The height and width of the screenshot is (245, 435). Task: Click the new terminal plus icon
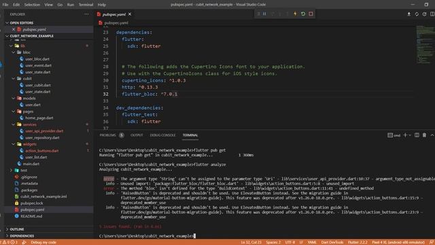(x=405, y=135)
